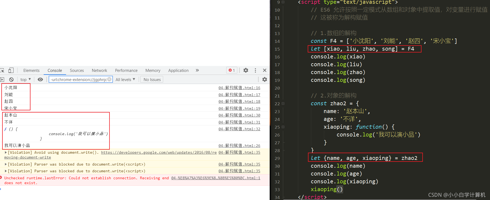Image resolution: width=490 pixels, height=200 pixels.
Task: Switch to the Elements tab
Action: pyautogui.click(x=31, y=70)
